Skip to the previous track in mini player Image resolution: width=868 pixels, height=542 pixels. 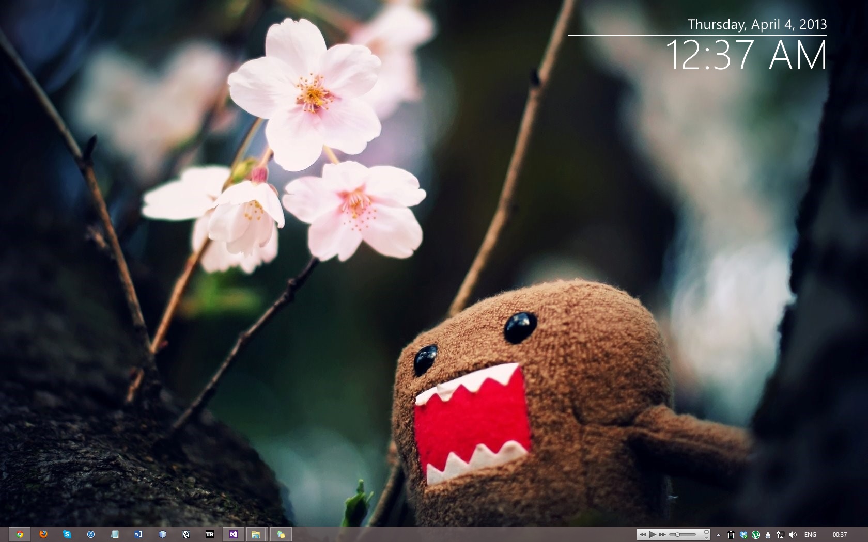pyautogui.click(x=643, y=534)
